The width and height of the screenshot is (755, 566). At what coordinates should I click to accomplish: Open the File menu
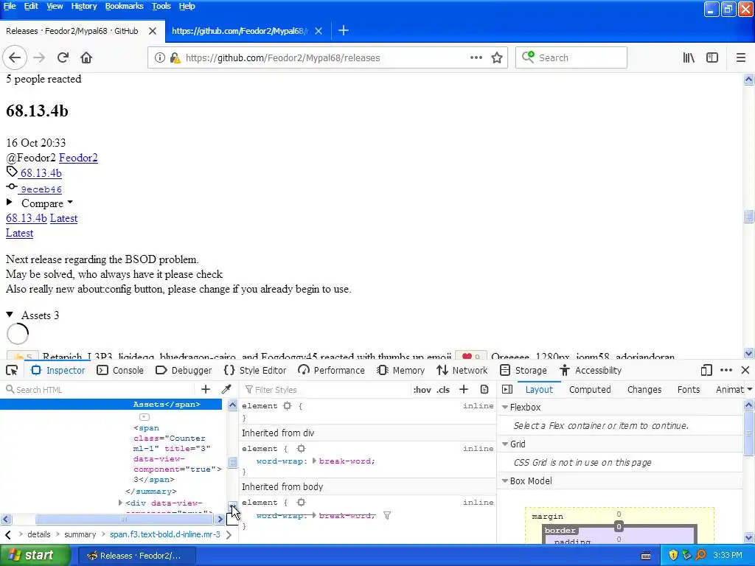(x=10, y=6)
